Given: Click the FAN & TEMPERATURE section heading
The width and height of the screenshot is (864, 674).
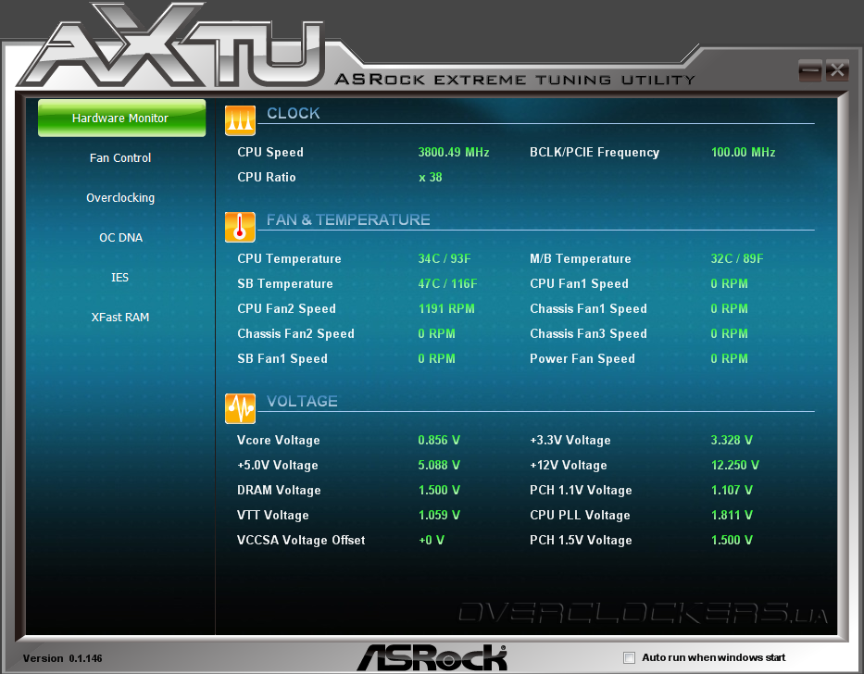Looking at the screenshot, I should pos(348,220).
